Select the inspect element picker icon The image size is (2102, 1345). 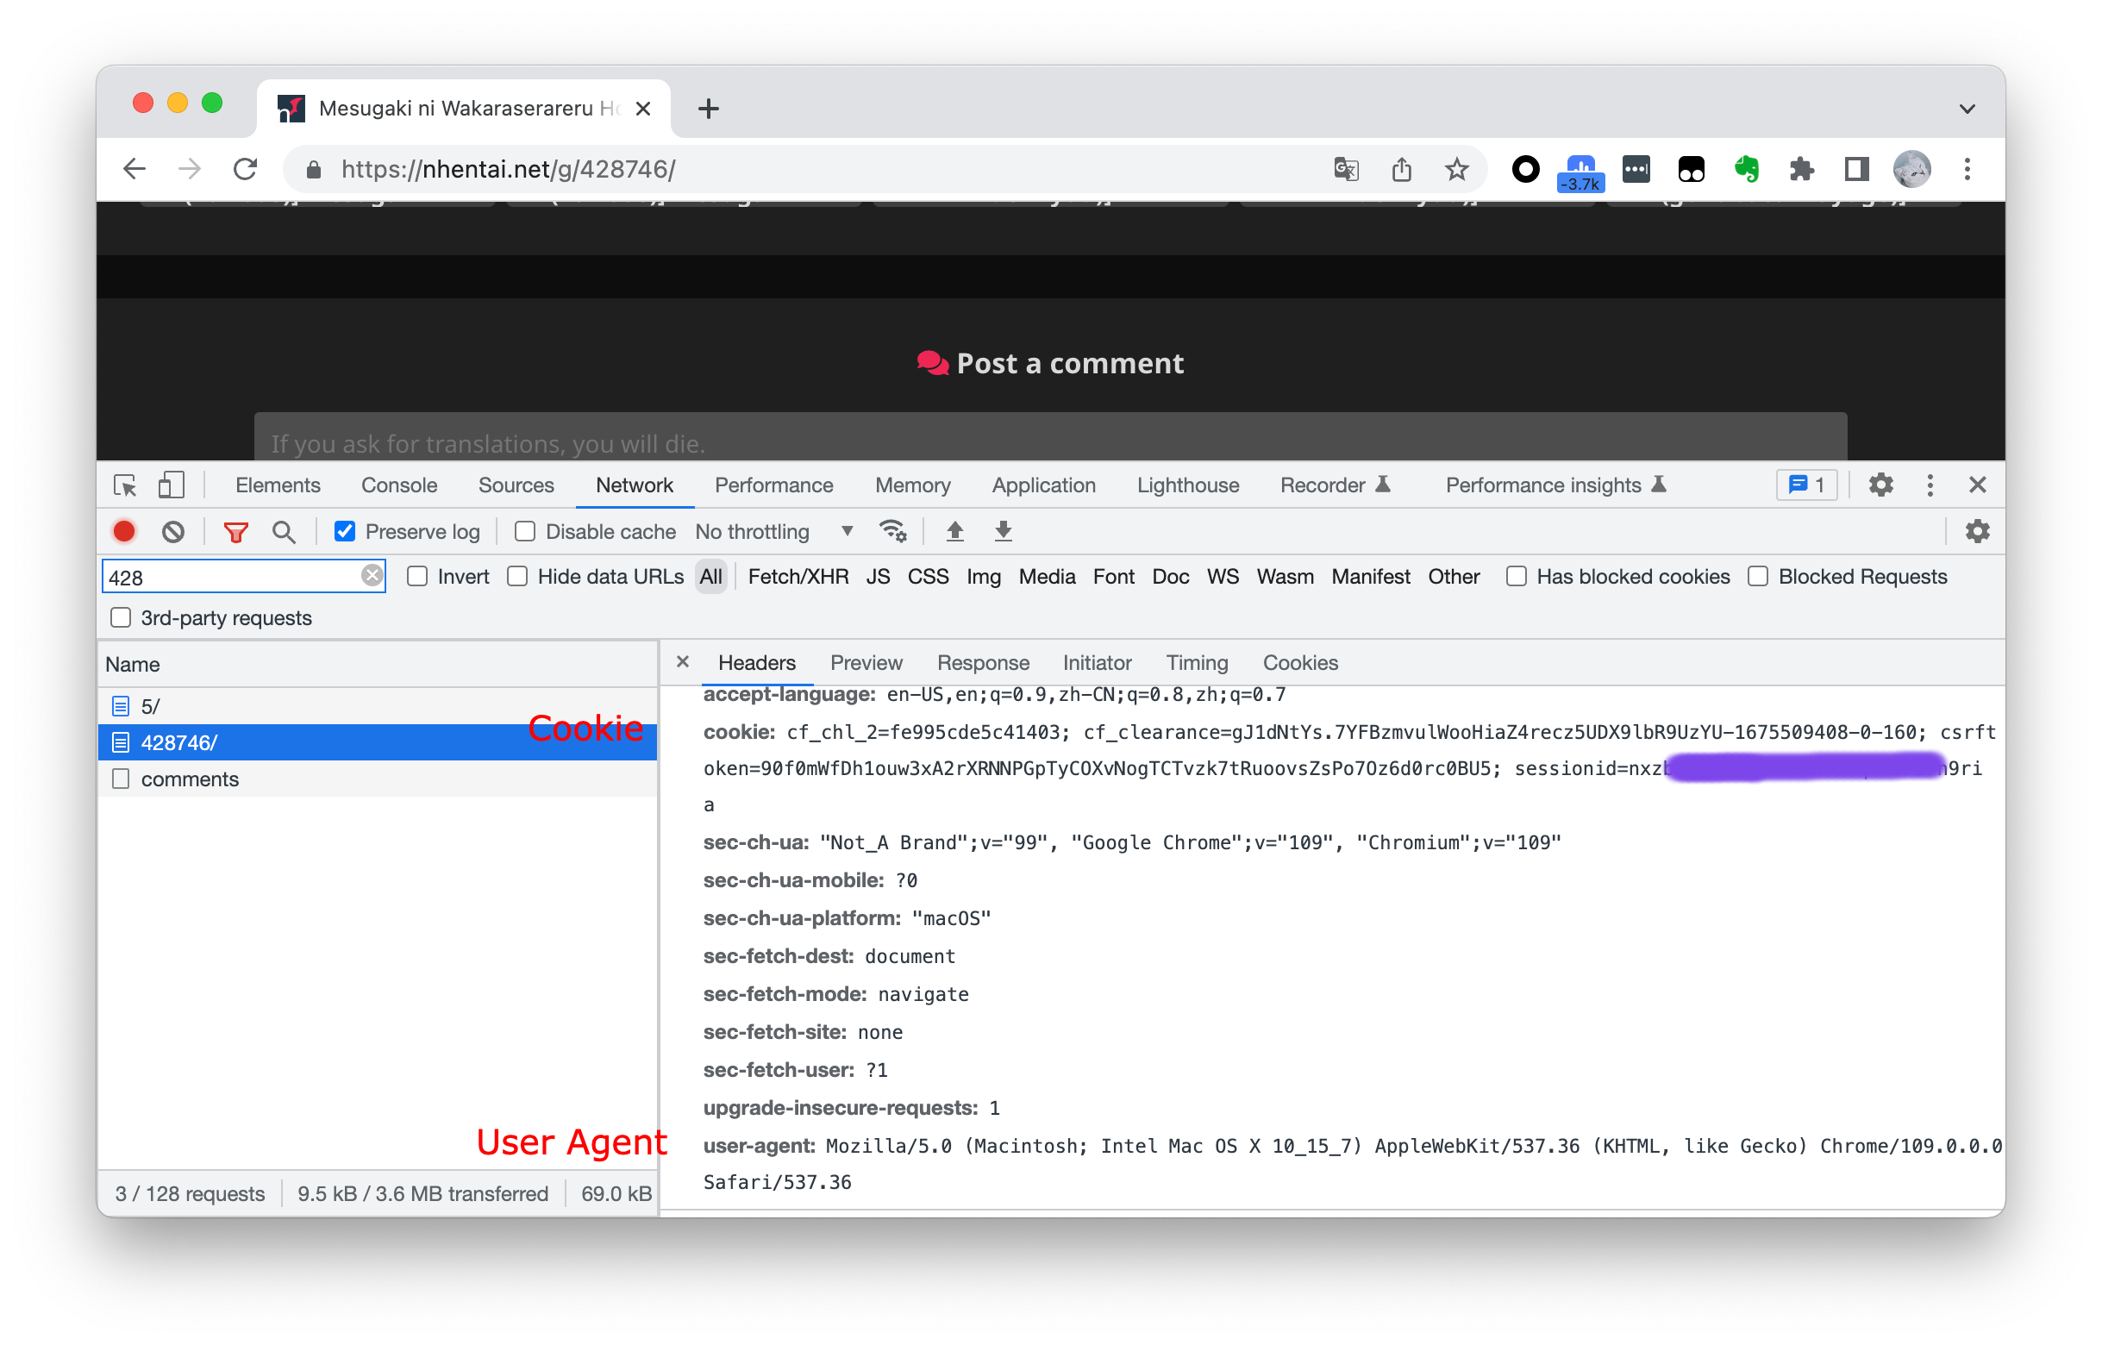(x=125, y=485)
